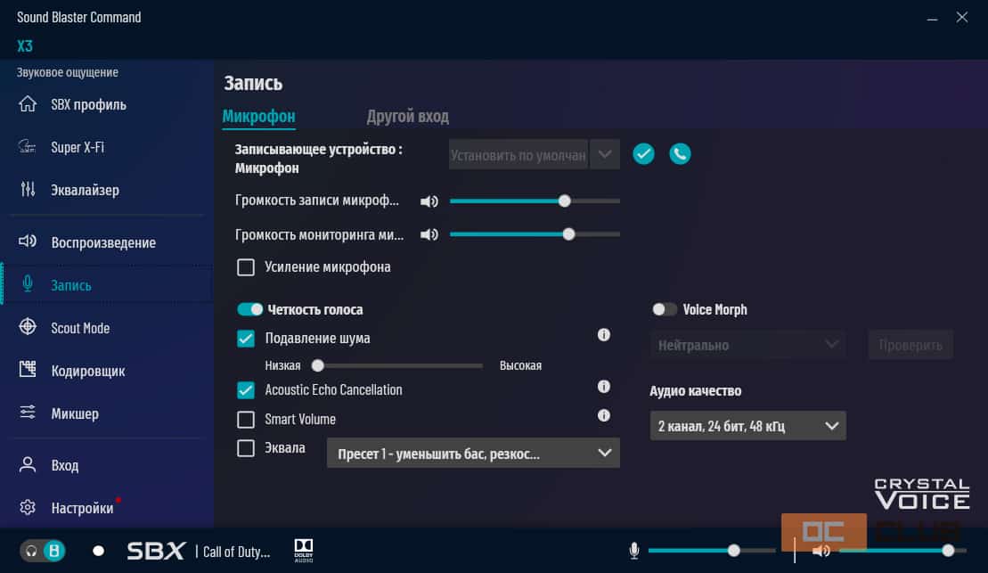Click the teal phone communication-device icon
The height and width of the screenshot is (573, 988).
coord(680,154)
